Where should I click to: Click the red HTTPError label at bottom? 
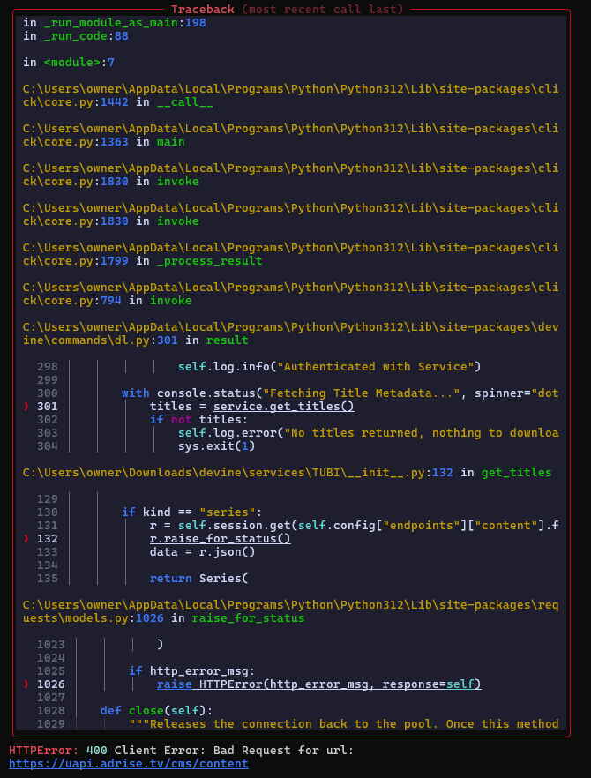41,751
